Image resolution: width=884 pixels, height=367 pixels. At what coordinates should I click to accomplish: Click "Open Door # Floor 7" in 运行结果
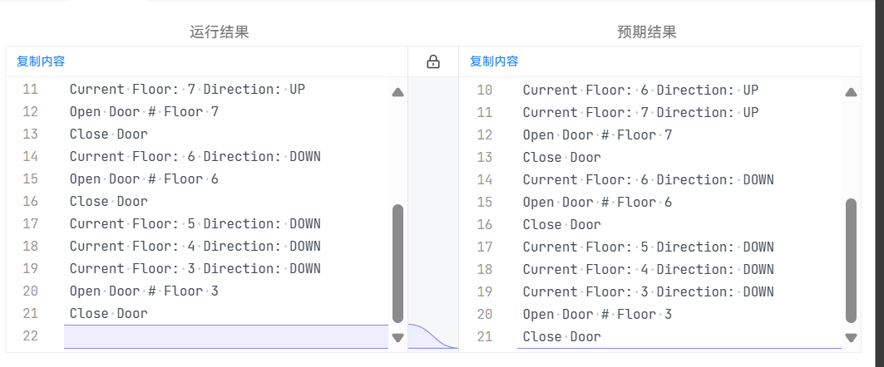coord(144,111)
